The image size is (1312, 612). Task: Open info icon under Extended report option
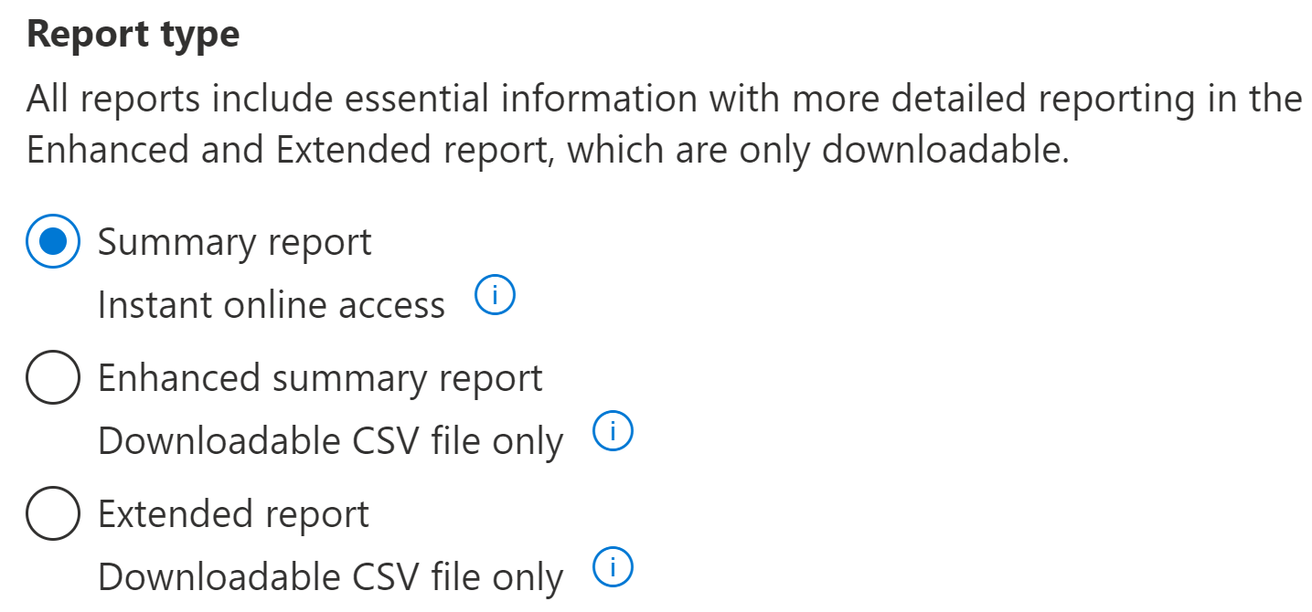tap(613, 568)
